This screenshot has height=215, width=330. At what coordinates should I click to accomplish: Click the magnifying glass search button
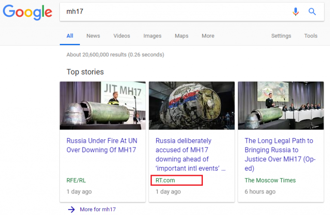[312, 12]
